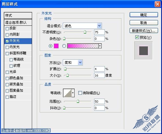Click the 范围 range slider handle

point(78,101)
